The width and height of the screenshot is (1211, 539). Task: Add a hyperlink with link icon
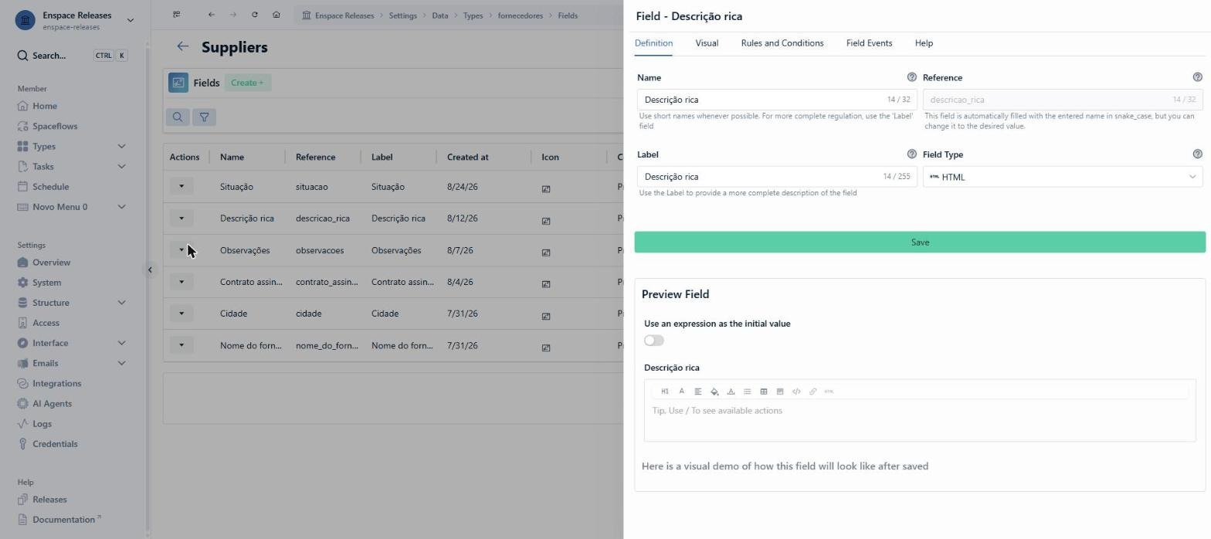pos(812,392)
